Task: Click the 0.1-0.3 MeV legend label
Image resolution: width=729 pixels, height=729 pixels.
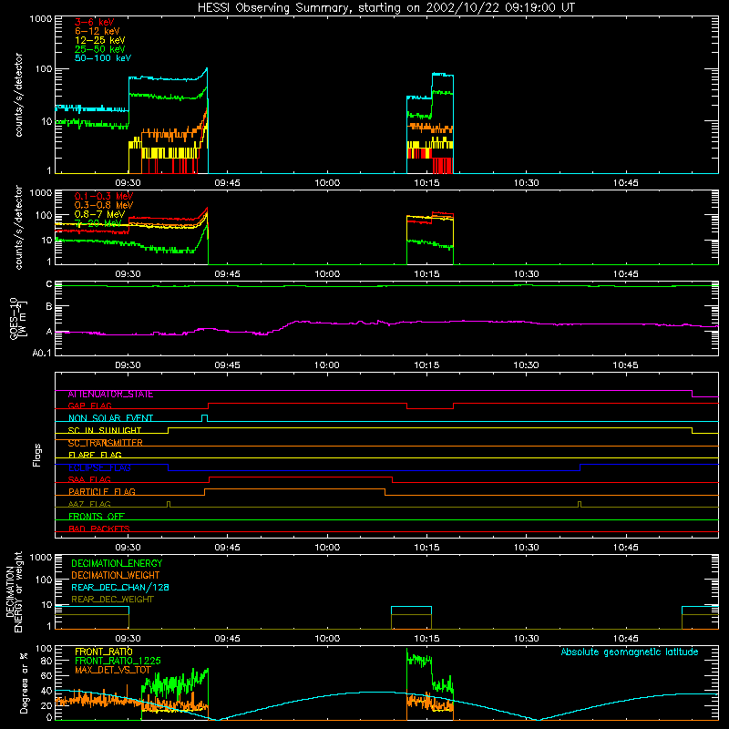Action: coord(104,196)
